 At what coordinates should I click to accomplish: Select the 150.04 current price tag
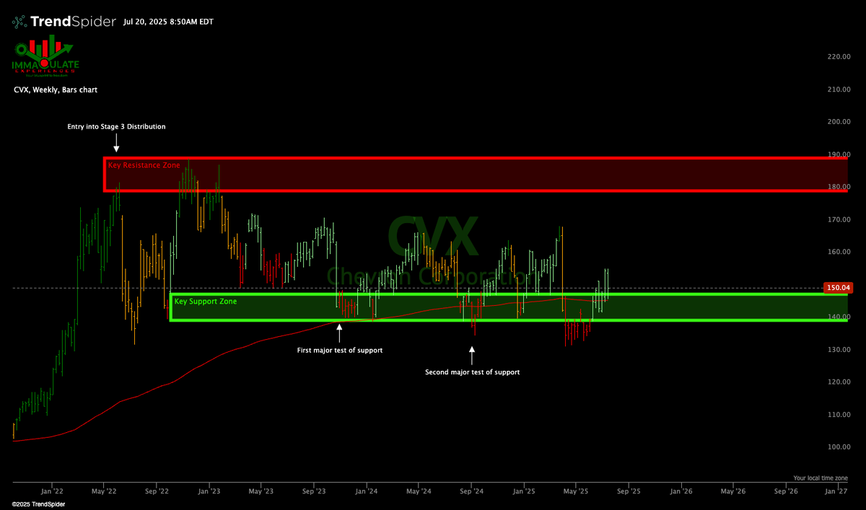click(x=839, y=288)
